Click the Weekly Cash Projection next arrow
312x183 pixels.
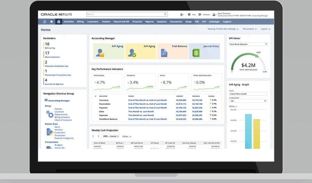point(98,136)
